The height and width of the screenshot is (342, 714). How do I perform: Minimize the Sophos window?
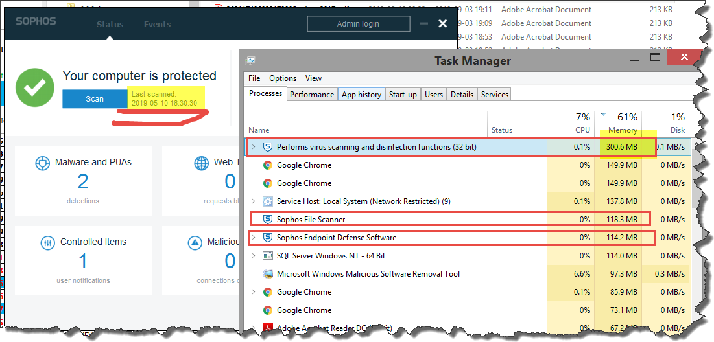pyautogui.click(x=423, y=24)
